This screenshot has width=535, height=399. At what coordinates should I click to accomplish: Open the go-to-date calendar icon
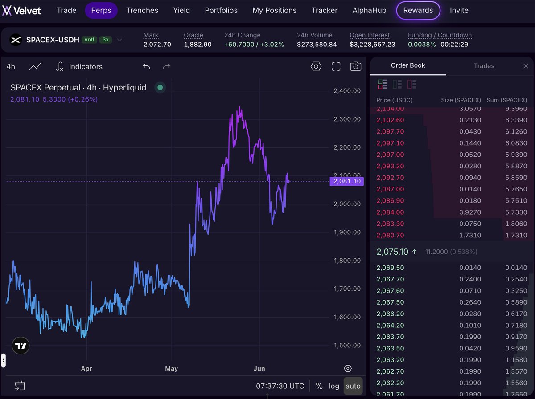(20, 386)
